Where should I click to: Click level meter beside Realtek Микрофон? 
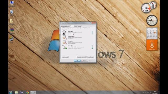click(x=92, y=33)
